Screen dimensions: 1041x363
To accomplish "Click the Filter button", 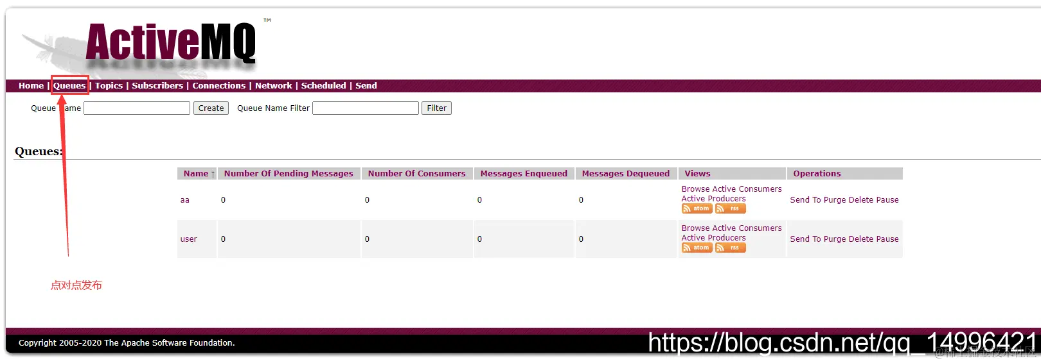I will [436, 108].
